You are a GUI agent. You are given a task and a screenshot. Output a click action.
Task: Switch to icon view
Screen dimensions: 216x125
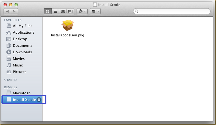coord(48,11)
